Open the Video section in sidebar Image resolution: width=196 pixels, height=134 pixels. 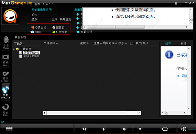(x=6, y=60)
